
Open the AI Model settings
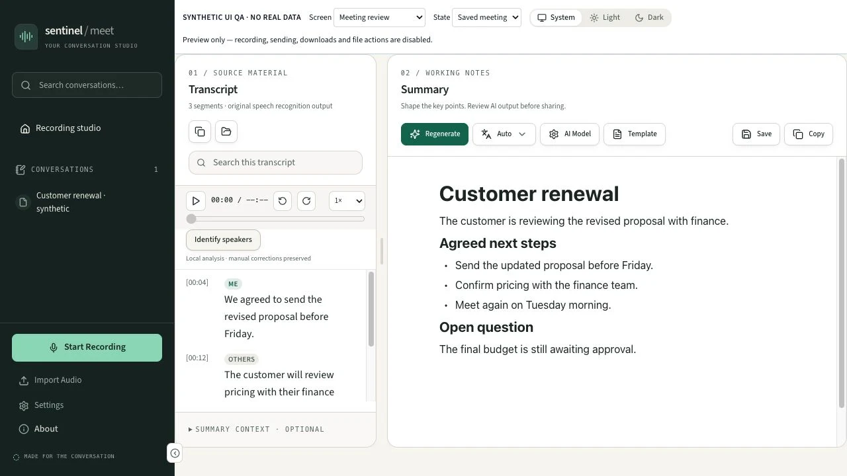tap(570, 134)
